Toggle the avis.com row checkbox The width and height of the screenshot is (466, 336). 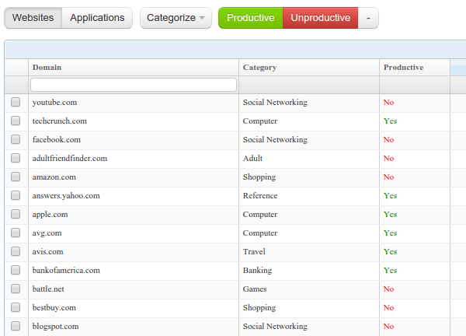[x=16, y=251]
